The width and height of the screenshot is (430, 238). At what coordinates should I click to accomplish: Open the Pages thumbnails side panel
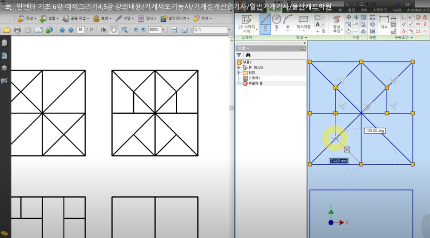[4, 43]
